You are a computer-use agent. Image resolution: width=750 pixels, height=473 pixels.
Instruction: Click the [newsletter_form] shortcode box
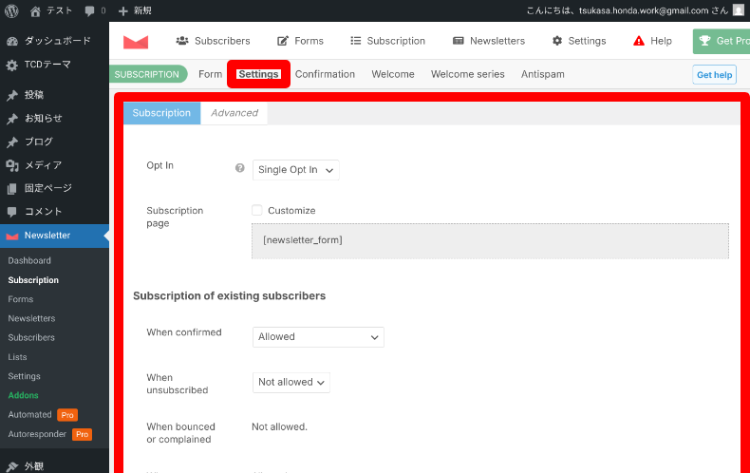tap(490, 241)
